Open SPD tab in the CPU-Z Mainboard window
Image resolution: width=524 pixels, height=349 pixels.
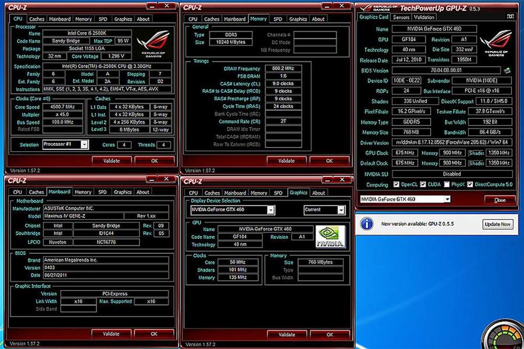pyautogui.click(x=102, y=192)
